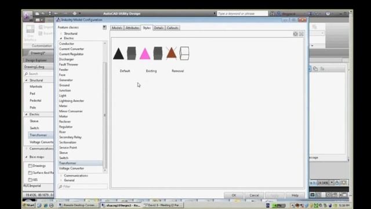Screen dimensions: 371x209
Task: Select Voltage Converter in feature class list
Action: point(71,168)
